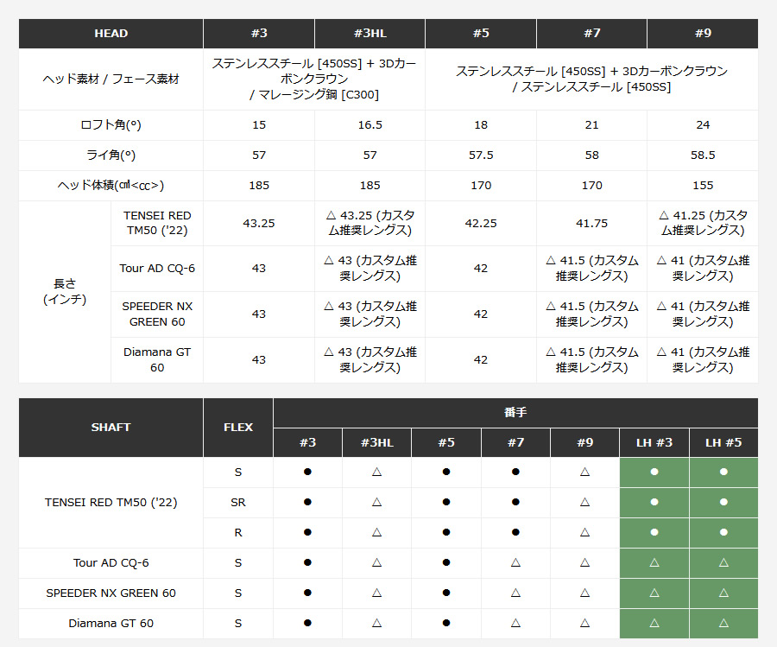Click Diamana GT 60 in the shaft table
This screenshot has height=647, width=777.
[111, 623]
